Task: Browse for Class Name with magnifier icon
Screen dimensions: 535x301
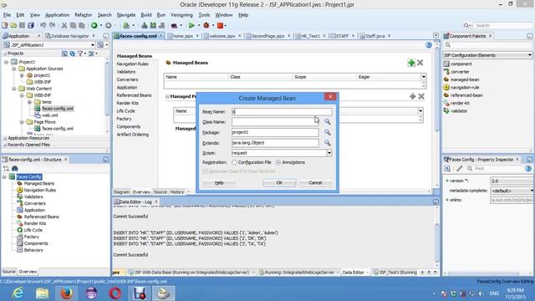Action: pos(327,122)
